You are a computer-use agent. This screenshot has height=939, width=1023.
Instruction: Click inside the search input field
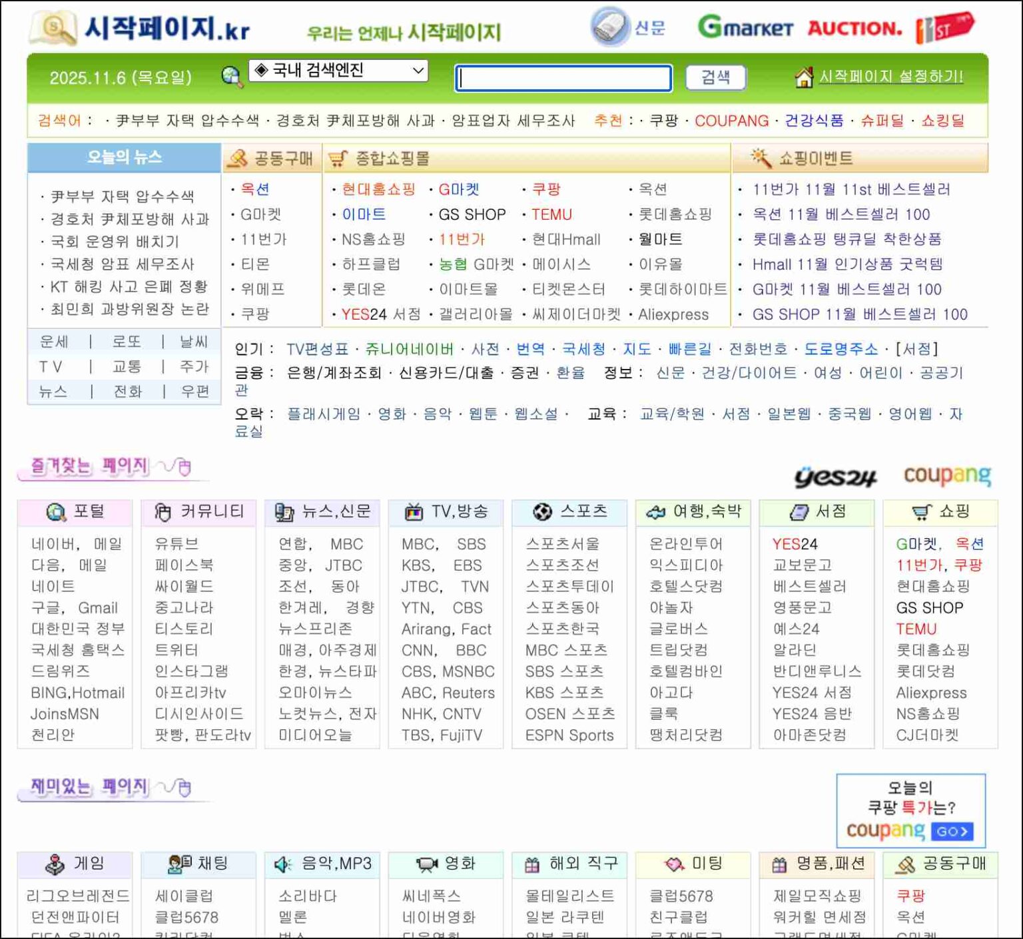(563, 78)
